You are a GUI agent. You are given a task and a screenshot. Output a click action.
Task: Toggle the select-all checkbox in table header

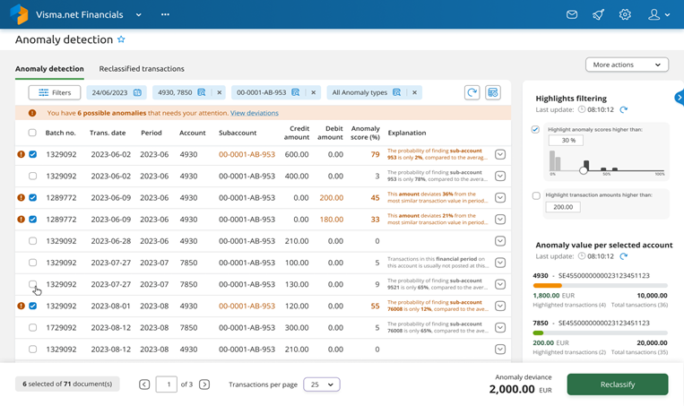tap(32, 133)
